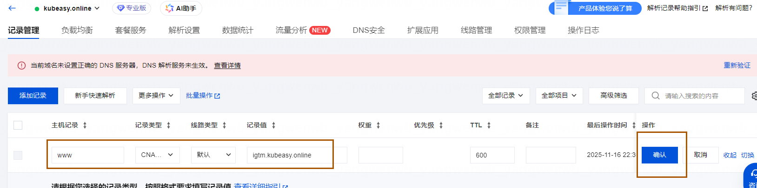Click the 解析有问题? help link
757x188 pixels.
tap(734, 8)
